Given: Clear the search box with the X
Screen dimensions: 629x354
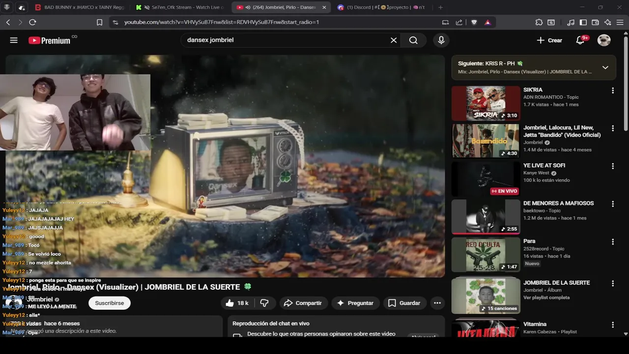Looking at the screenshot, I should click(394, 40).
